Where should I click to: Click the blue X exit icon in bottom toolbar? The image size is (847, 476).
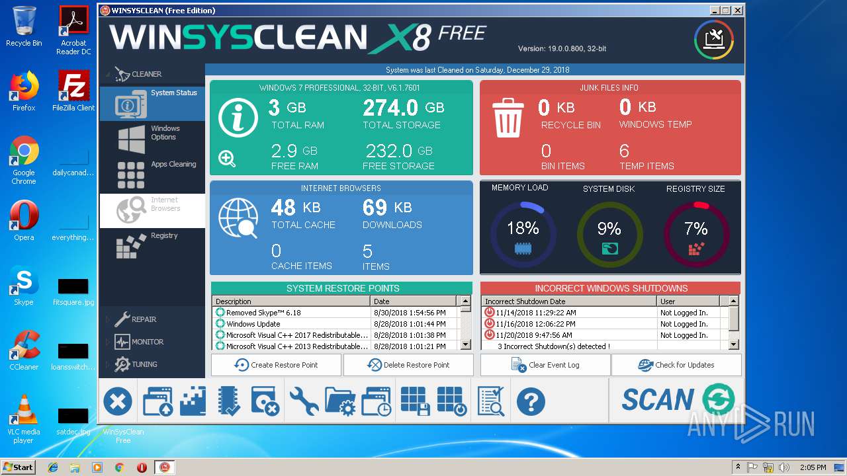click(x=118, y=401)
